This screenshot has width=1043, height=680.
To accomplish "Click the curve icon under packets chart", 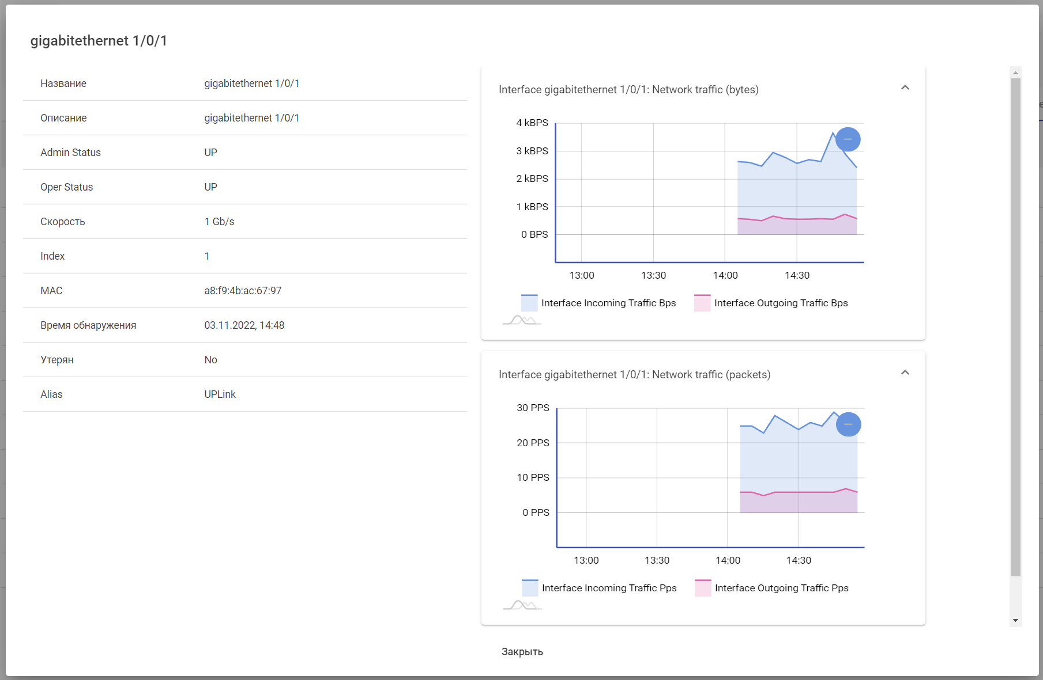I will pos(522,605).
